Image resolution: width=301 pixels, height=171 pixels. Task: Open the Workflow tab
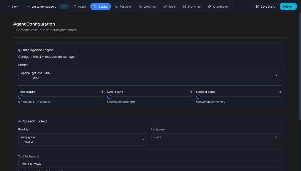(147, 6)
